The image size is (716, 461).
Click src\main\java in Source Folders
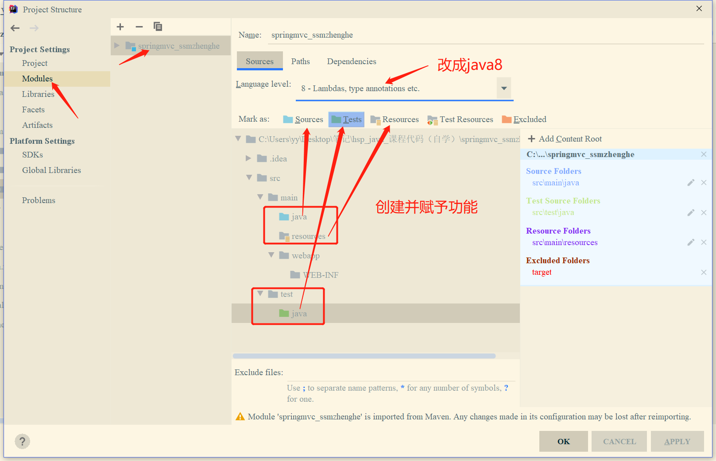point(556,183)
